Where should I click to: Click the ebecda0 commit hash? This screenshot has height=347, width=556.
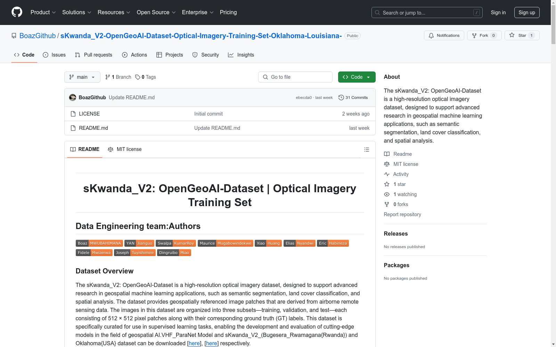(304, 98)
